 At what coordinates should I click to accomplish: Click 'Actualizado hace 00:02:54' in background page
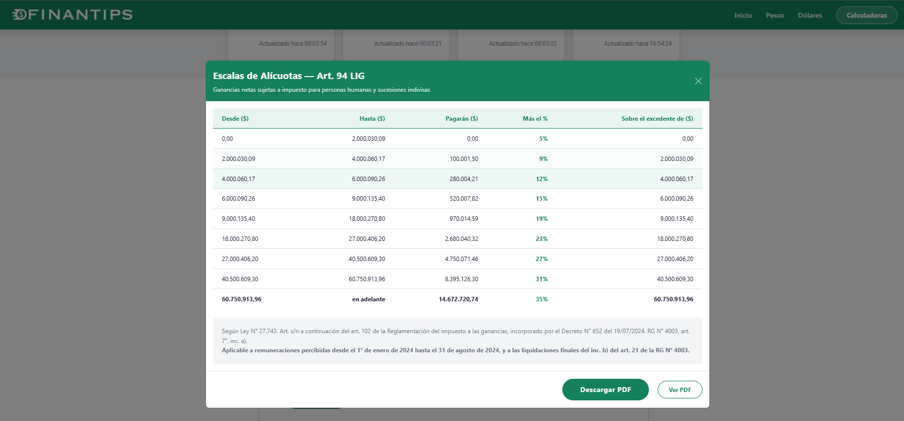293,44
